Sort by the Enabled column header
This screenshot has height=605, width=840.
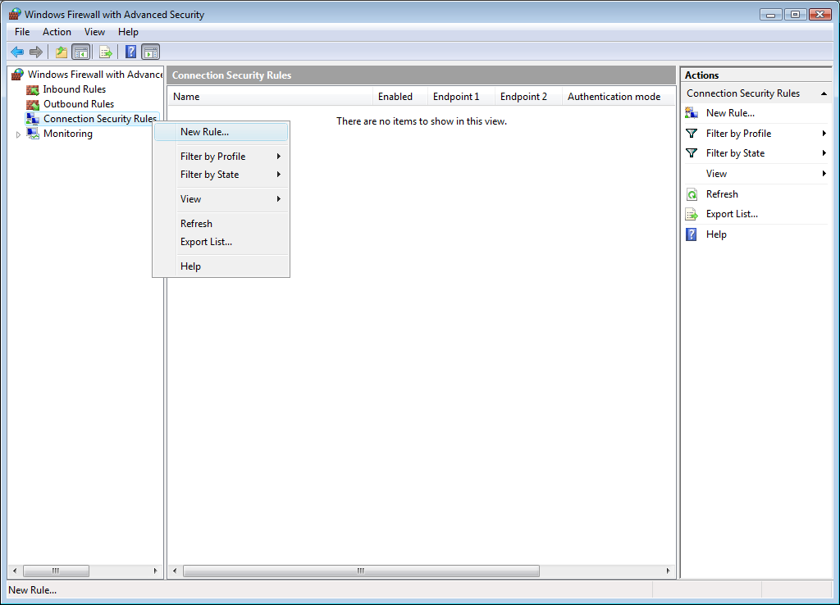(x=400, y=97)
